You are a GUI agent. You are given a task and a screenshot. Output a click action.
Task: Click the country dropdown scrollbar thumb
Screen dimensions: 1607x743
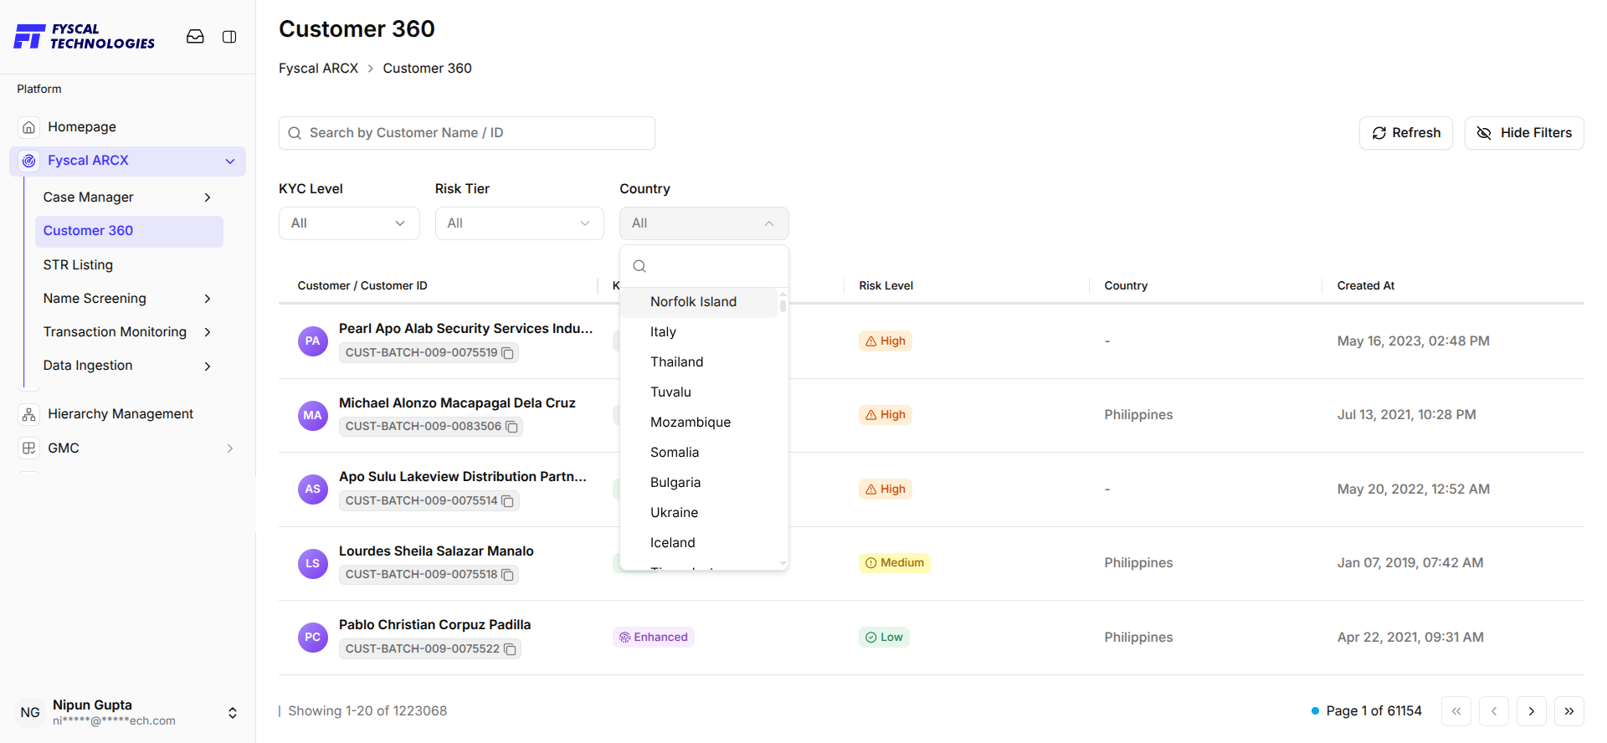click(783, 305)
